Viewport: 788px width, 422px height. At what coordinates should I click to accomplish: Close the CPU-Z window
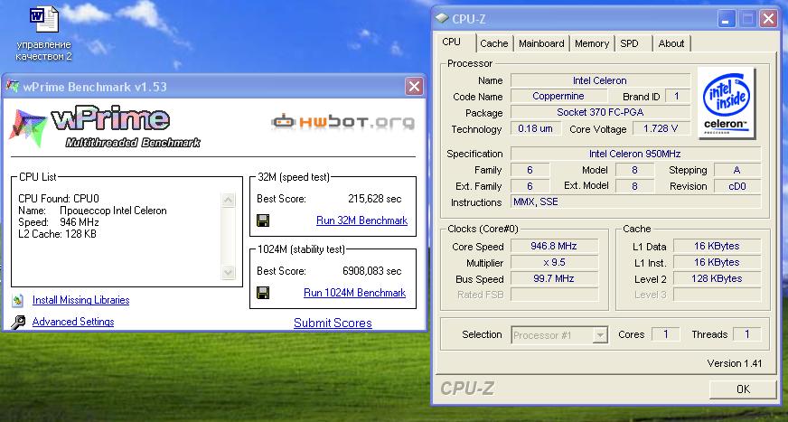tap(768, 19)
